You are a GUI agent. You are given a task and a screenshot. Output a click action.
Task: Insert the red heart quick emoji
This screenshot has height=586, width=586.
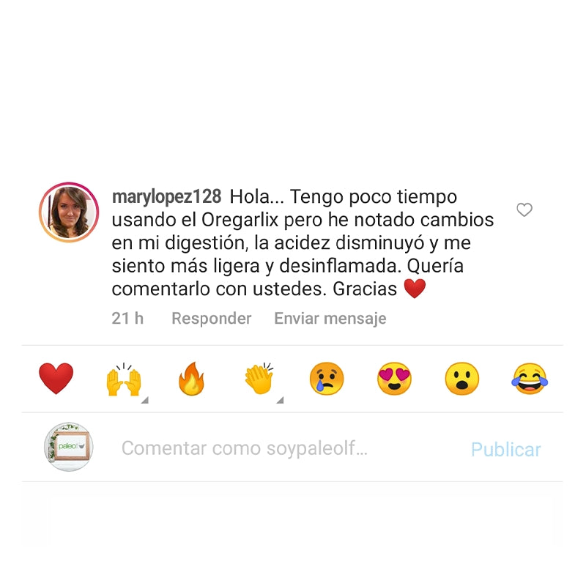click(x=56, y=379)
